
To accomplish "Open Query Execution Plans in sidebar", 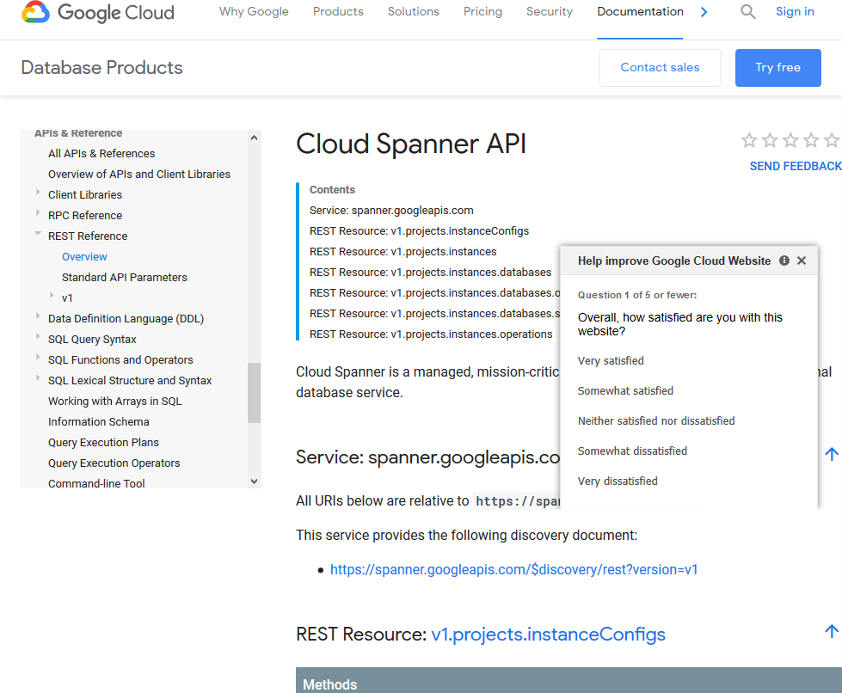I will pos(104,442).
